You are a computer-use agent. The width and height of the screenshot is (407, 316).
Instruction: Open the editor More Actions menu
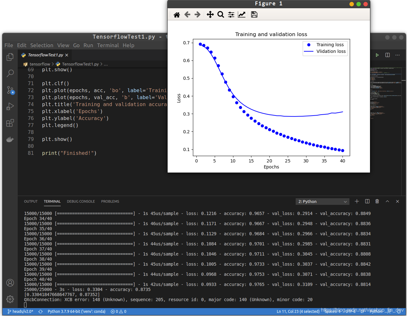(x=398, y=55)
